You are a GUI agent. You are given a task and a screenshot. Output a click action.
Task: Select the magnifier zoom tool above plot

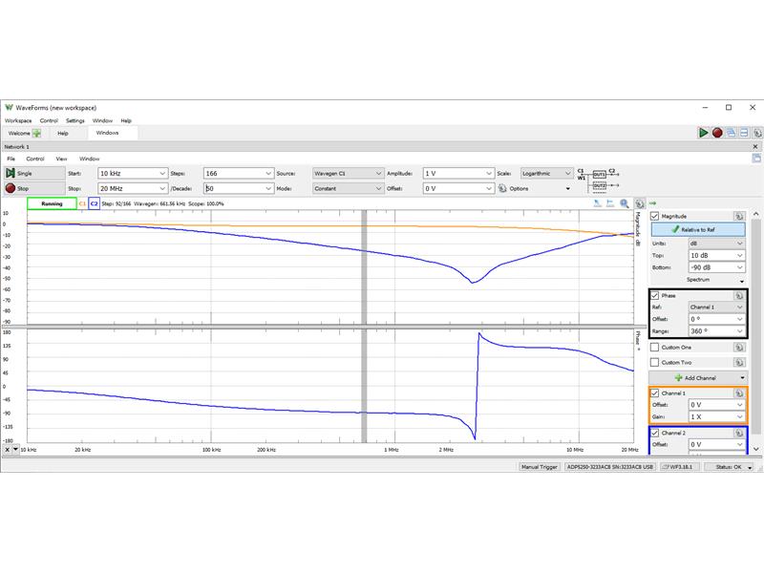point(625,203)
